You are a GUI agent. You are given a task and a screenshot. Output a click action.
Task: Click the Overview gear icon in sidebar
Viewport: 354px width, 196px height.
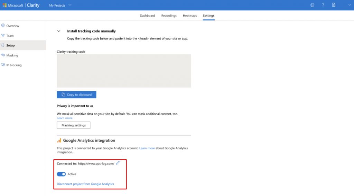tap(3, 26)
